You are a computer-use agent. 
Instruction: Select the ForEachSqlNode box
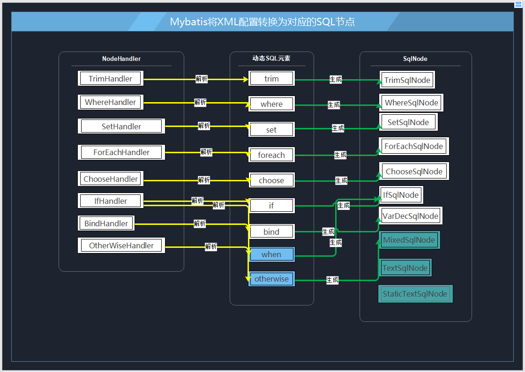413,146
